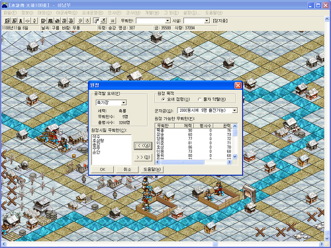Viewport: 331px width, 248px height.
Task: Click the right icon of the third toolbar pair
Action: pos(87,21)
